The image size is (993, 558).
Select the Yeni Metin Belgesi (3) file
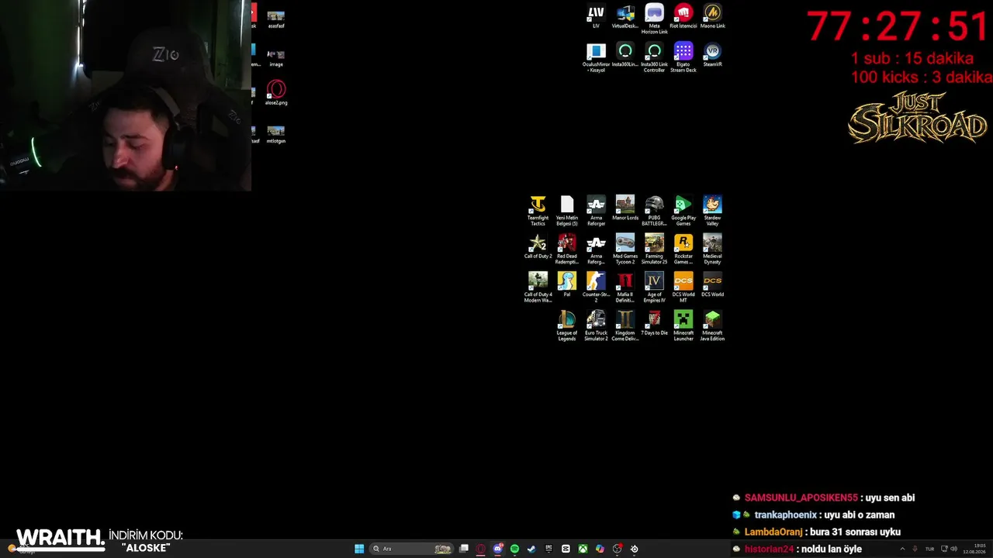567,211
